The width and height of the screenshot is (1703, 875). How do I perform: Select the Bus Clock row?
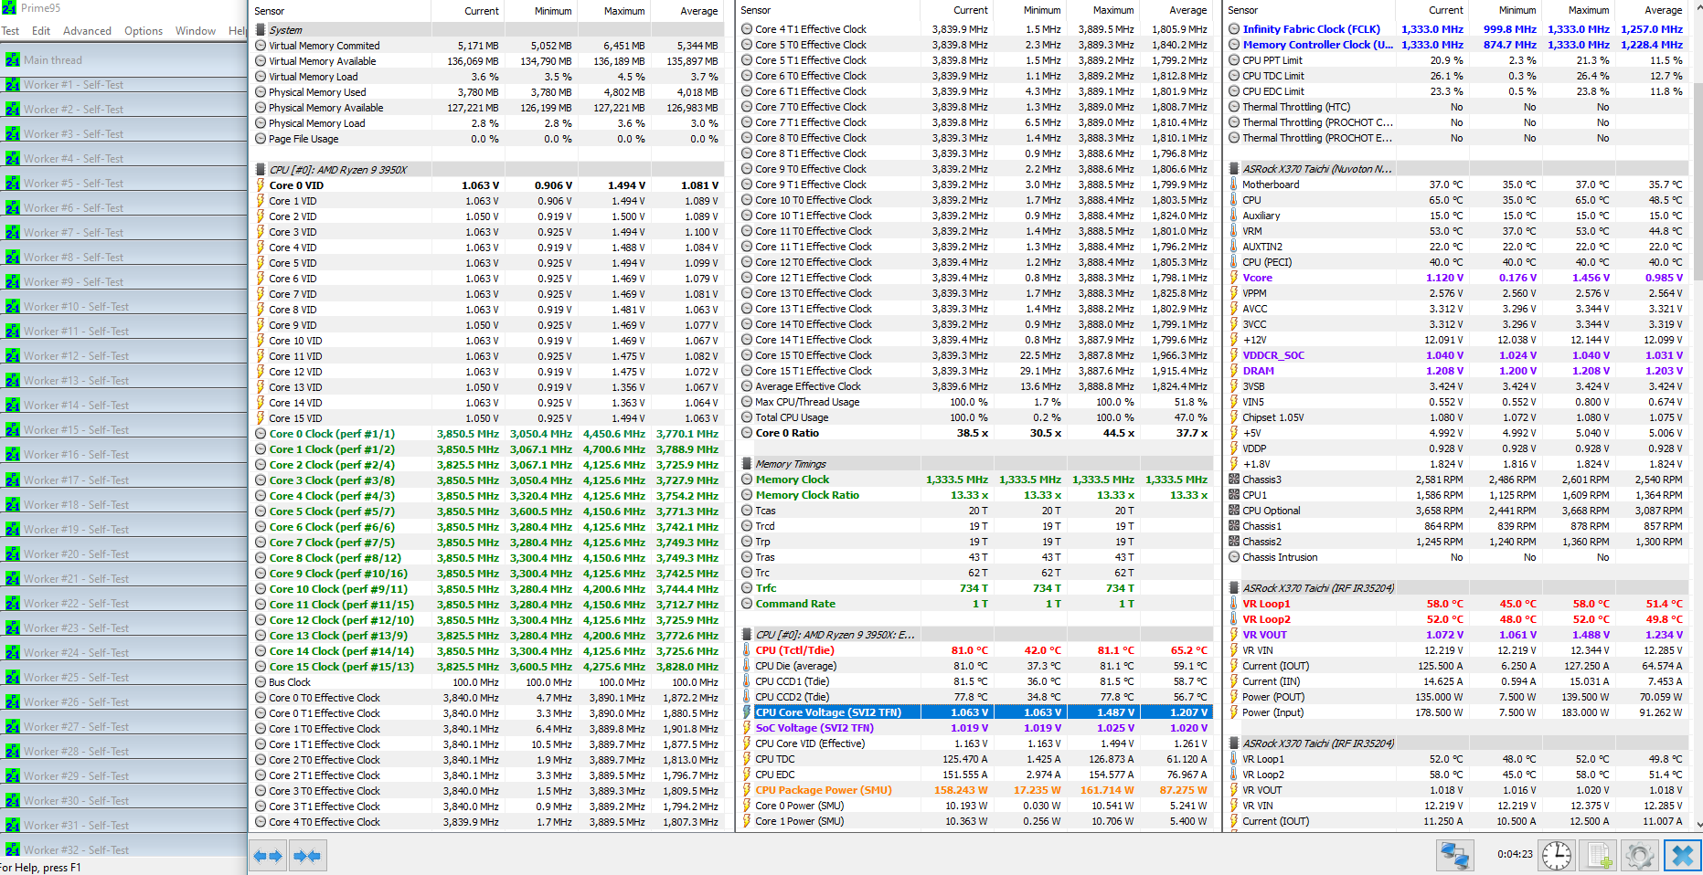point(489,682)
